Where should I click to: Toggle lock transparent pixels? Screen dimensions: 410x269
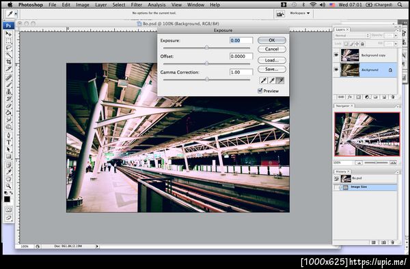(346, 44)
